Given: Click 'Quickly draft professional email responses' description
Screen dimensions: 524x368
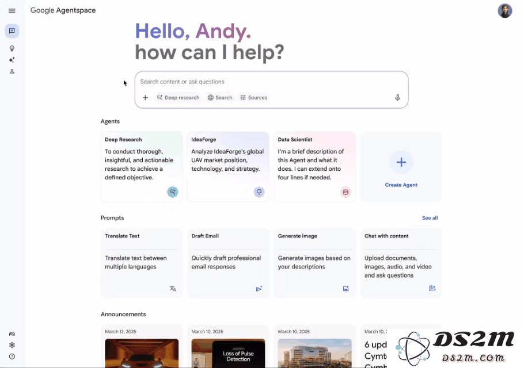Looking at the screenshot, I should point(226,262).
